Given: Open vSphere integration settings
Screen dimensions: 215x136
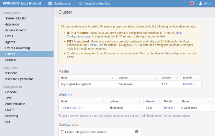Looking at the screenshot, I should click(11, 73).
